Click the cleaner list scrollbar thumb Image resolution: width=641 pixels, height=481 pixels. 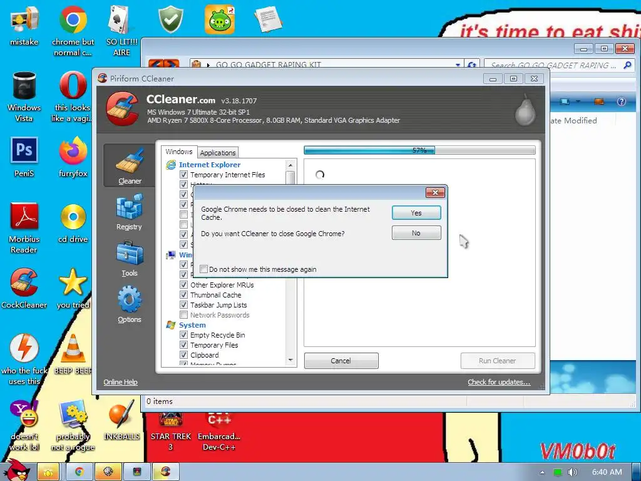point(290,178)
